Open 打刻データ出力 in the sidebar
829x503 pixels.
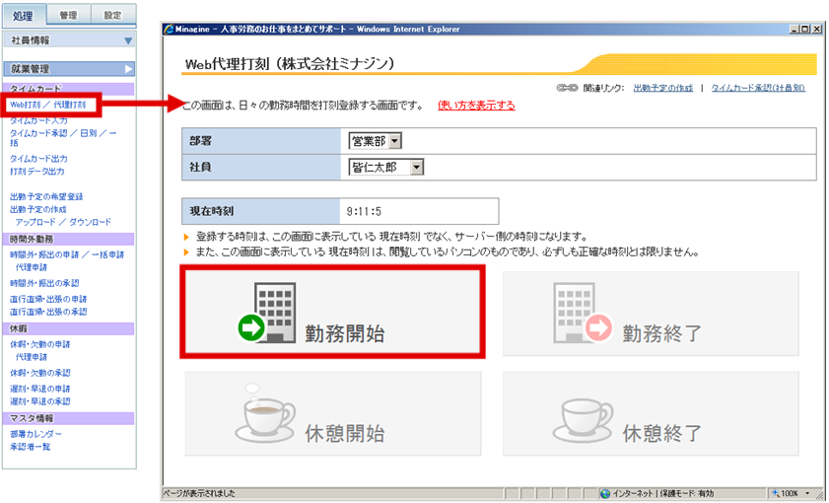click(37, 172)
